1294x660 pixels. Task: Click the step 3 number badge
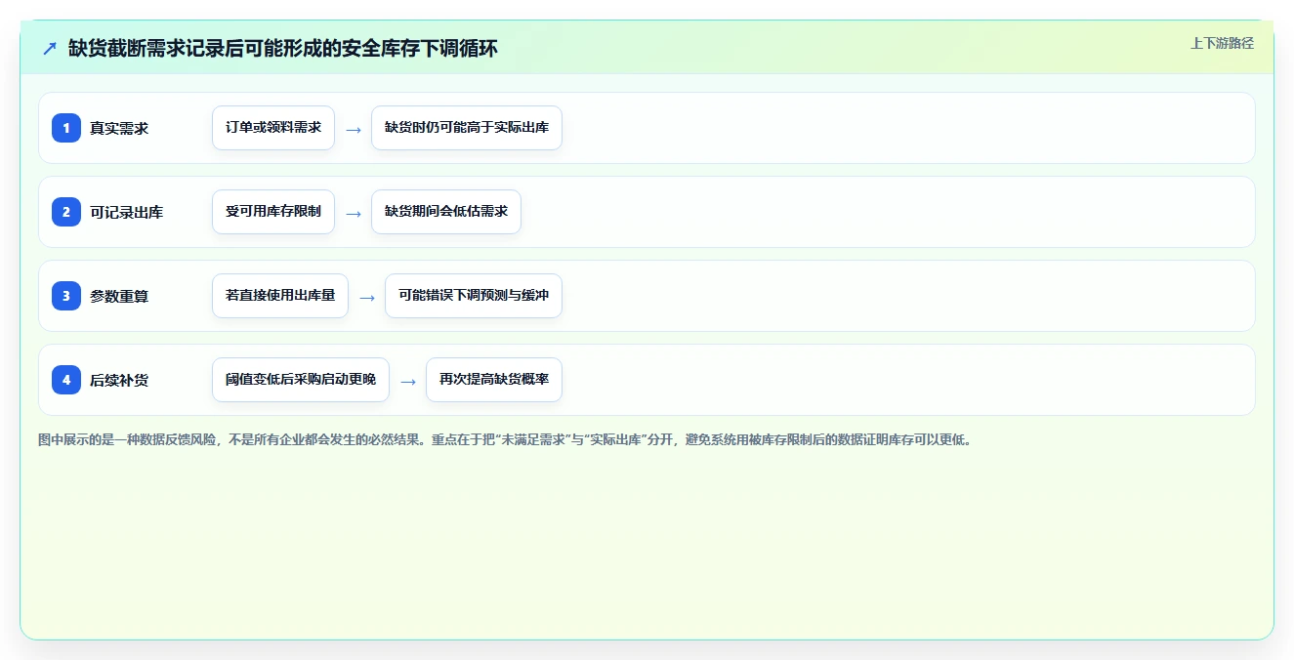click(66, 296)
